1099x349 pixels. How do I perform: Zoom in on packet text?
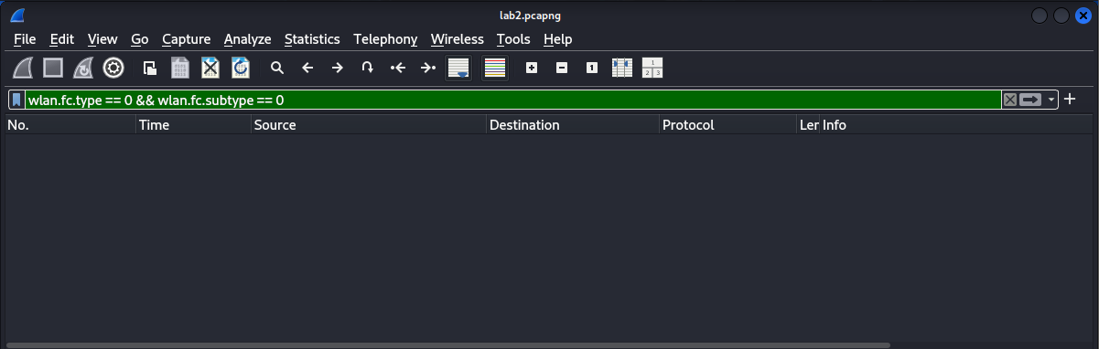tap(532, 68)
